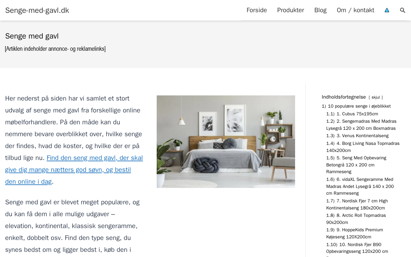
Task: Open the Forside menu item
Action: click(257, 10)
